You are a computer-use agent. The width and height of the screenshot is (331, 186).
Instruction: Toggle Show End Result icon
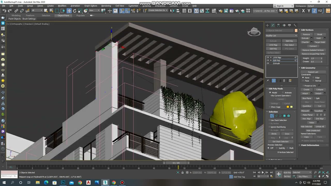[x=274, y=81]
